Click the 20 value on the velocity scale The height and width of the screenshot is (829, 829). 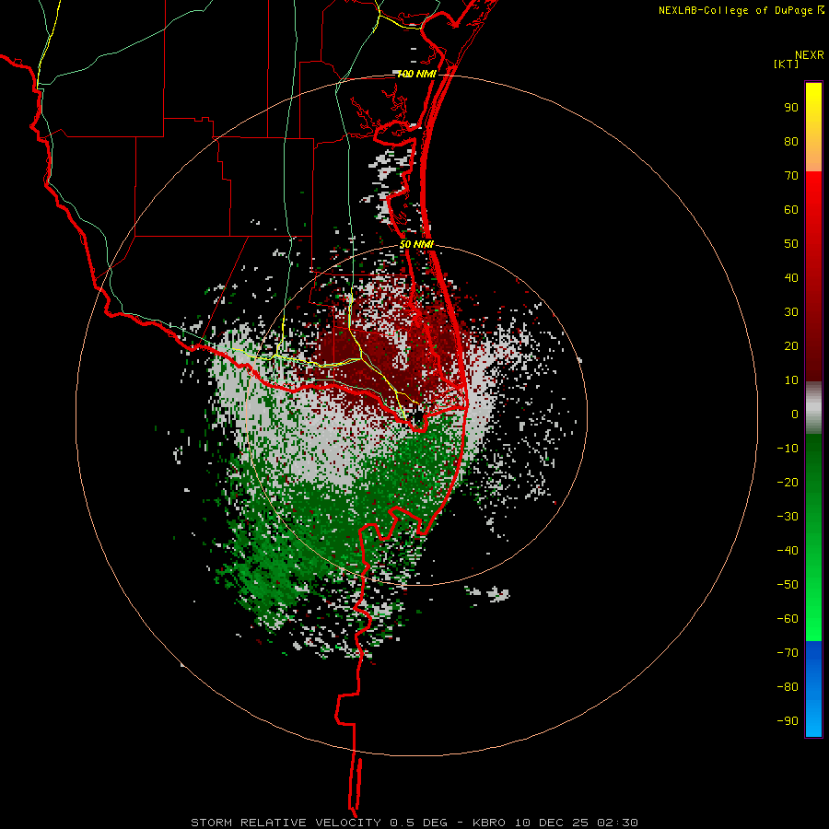(791, 345)
